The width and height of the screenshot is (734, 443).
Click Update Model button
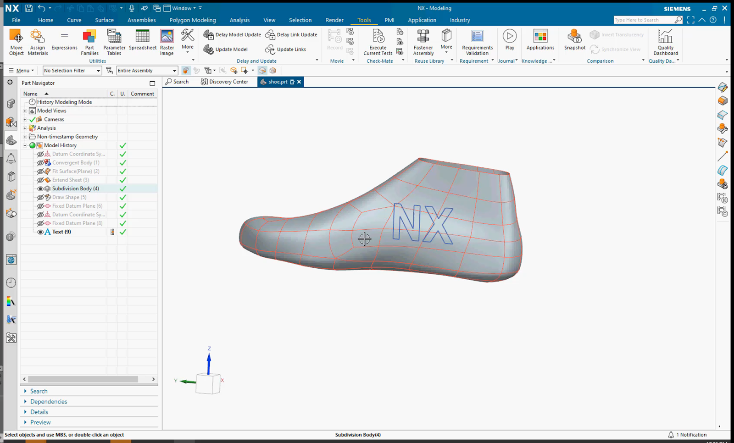tap(226, 50)
